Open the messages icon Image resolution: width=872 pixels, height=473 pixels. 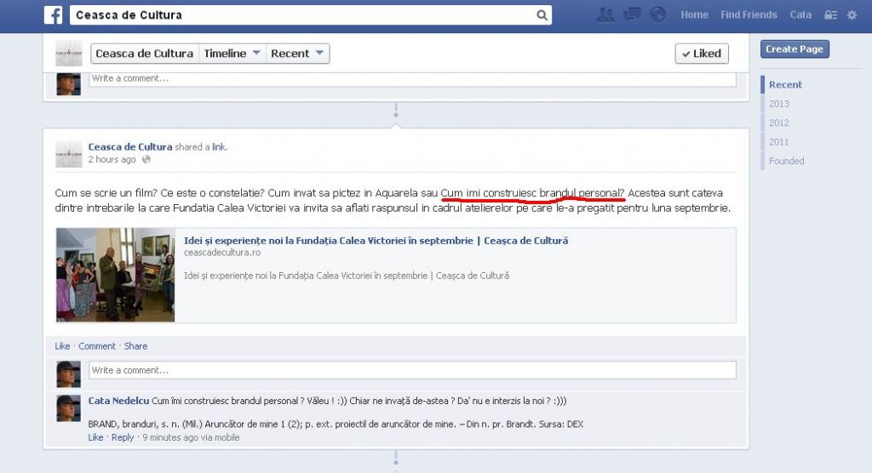(x=632, y=15)
